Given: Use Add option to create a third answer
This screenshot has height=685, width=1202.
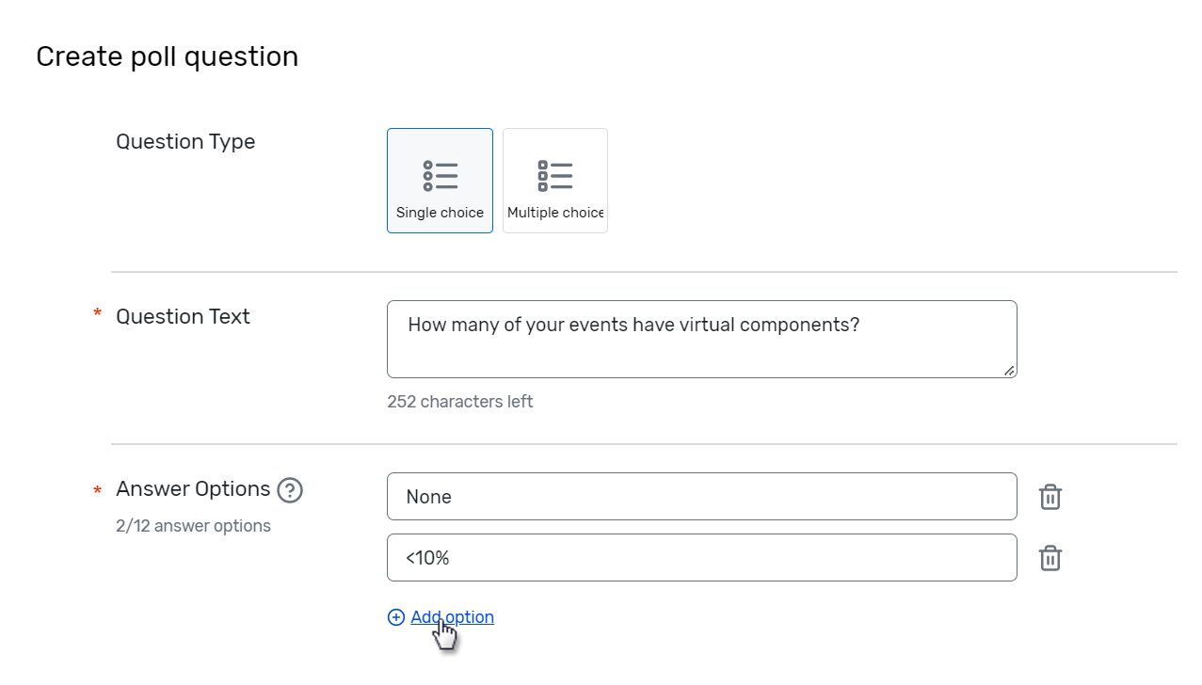Looking at the screenshot, I should pyautogui.click(x=452, y=616).
